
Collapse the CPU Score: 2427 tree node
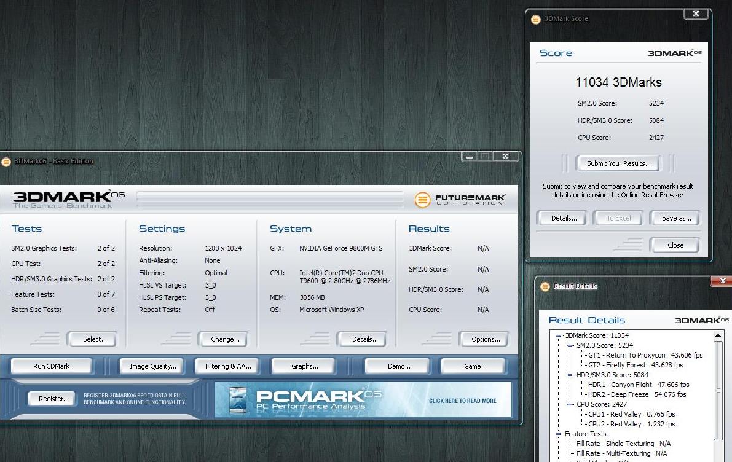coord(570,404)
